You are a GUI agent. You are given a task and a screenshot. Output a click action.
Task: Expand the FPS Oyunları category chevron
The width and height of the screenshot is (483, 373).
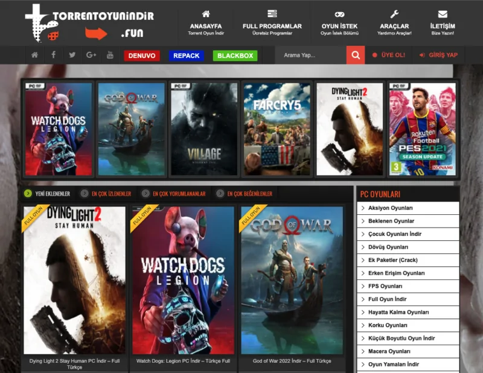pyautogui.click(x=363, y=286)
